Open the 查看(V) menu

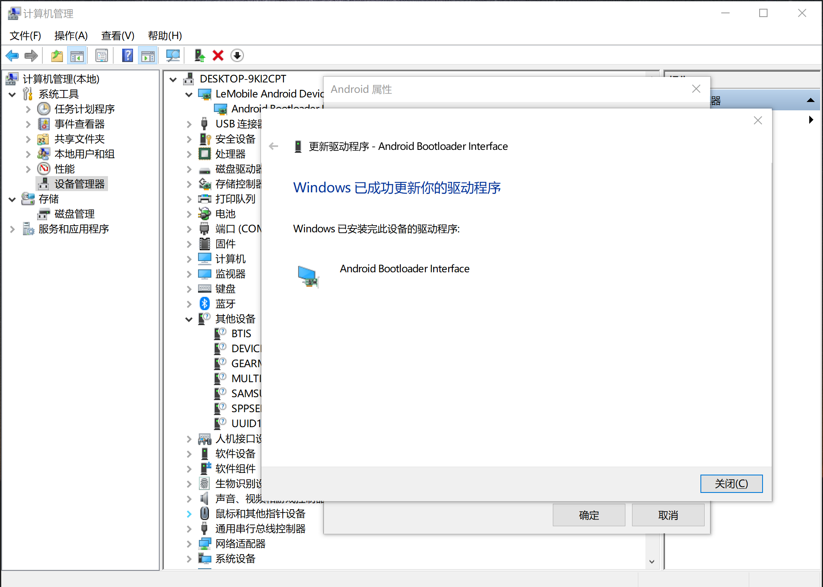pos(118,36)
